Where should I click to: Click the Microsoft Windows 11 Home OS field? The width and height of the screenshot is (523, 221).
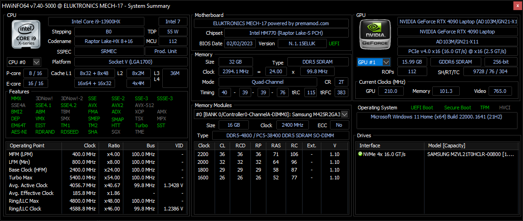click(x=437, y=117)
